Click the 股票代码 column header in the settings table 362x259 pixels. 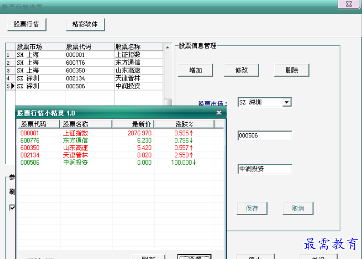pos(90,47)
